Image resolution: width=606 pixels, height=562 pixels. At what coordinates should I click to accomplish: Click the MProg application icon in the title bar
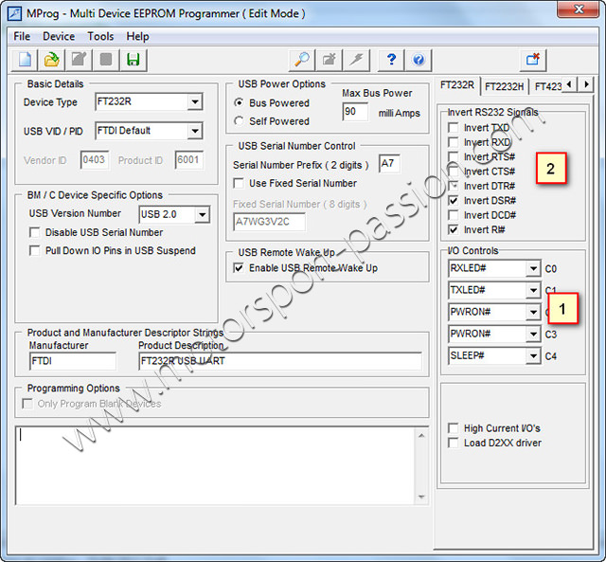tap(15, 13)
